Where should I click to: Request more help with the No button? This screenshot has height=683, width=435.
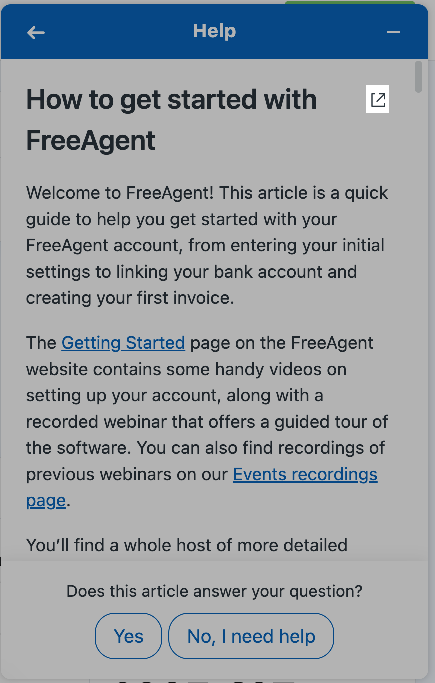click(x=251, y=636)
